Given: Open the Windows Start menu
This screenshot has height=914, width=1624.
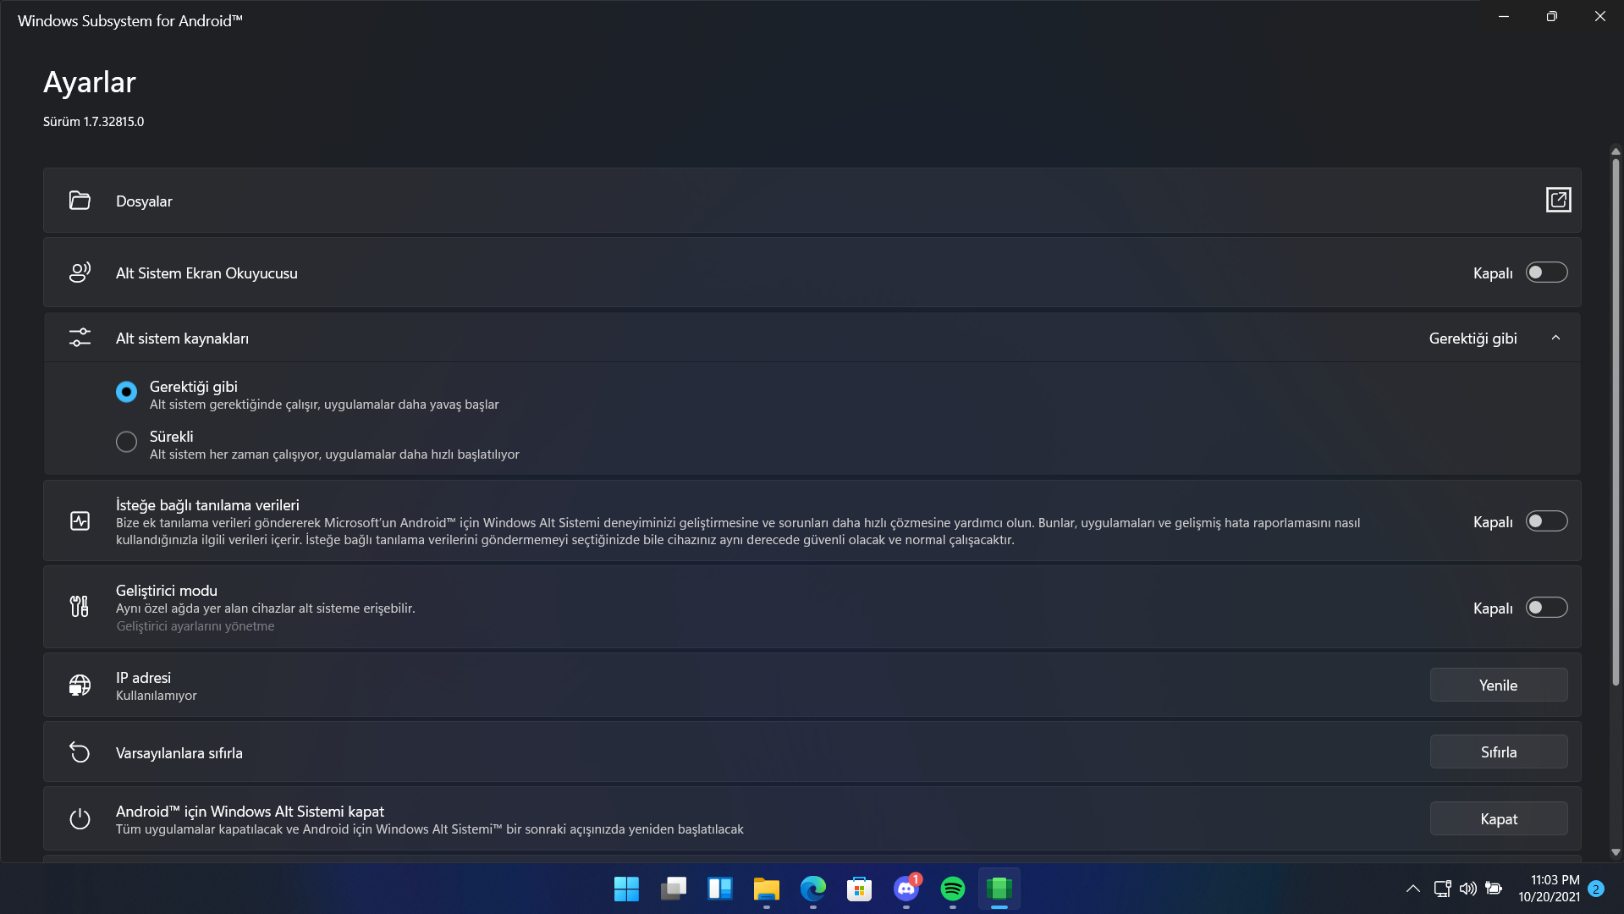Looking at the screenshot, I should [x=626, y=889].
